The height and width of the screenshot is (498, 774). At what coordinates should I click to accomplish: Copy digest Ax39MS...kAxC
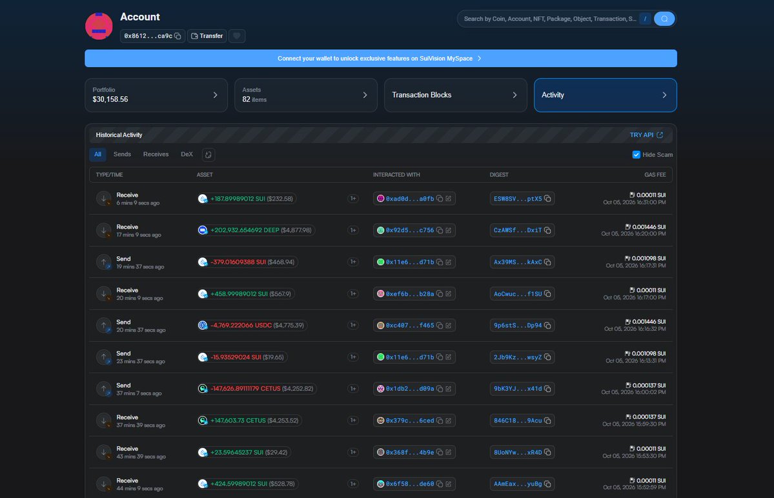click(x=547, y=262)
